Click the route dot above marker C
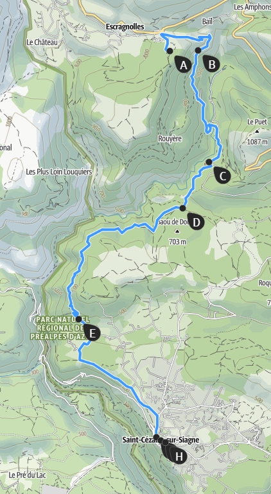 [209, 162]
